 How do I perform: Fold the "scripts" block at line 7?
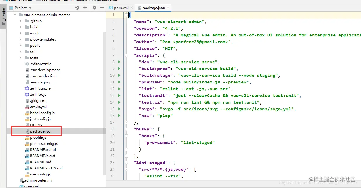(126, 55)
